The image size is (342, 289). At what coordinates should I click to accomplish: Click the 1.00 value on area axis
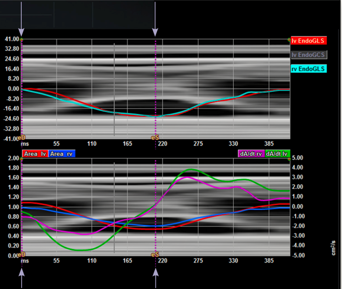(x=13, y=207)
